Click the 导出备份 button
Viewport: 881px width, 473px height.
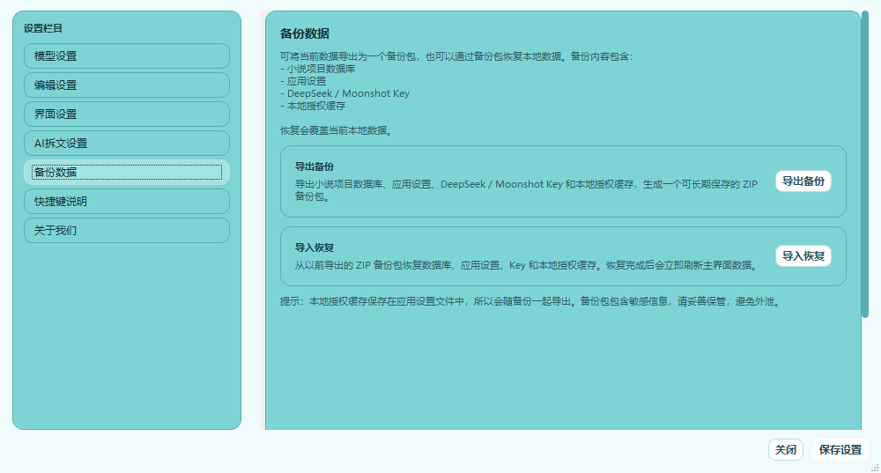pos(803,181)
